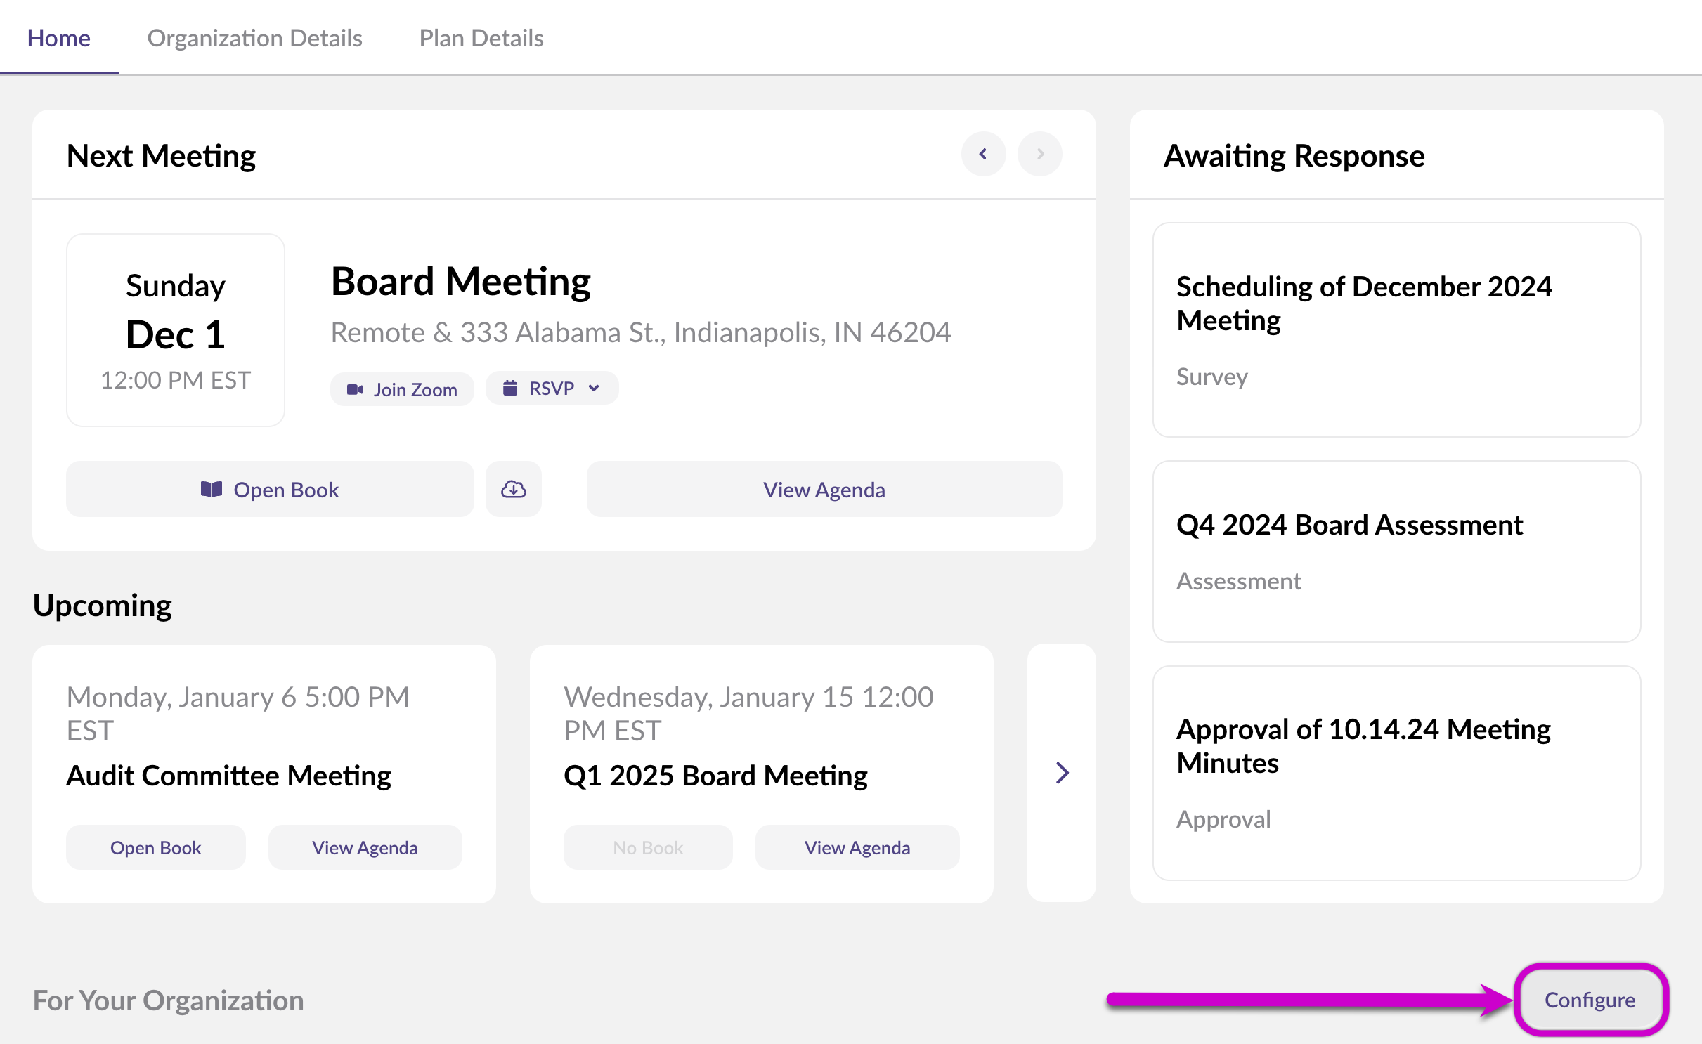The image size is (1702, 1044).
Task: Click the Configure button
Action: coord(1590,999)
